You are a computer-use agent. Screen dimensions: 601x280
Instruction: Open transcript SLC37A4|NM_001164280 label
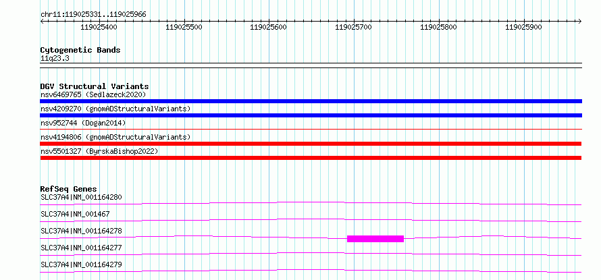[81, 197]
